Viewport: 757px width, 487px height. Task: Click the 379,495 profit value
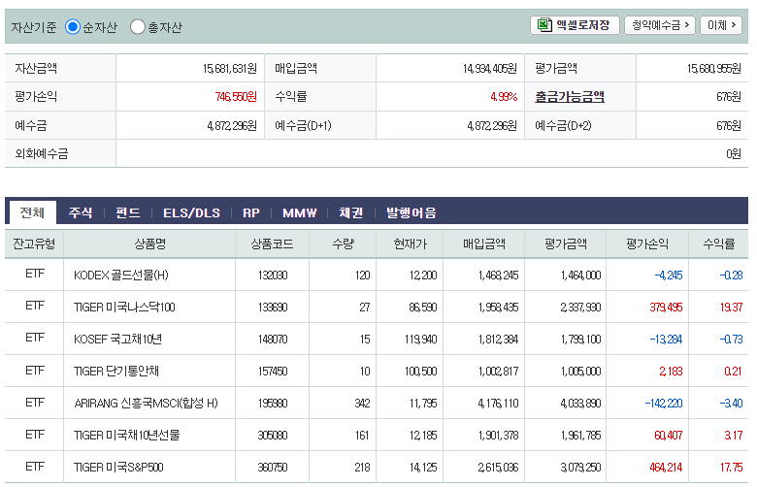coord(666,307)
